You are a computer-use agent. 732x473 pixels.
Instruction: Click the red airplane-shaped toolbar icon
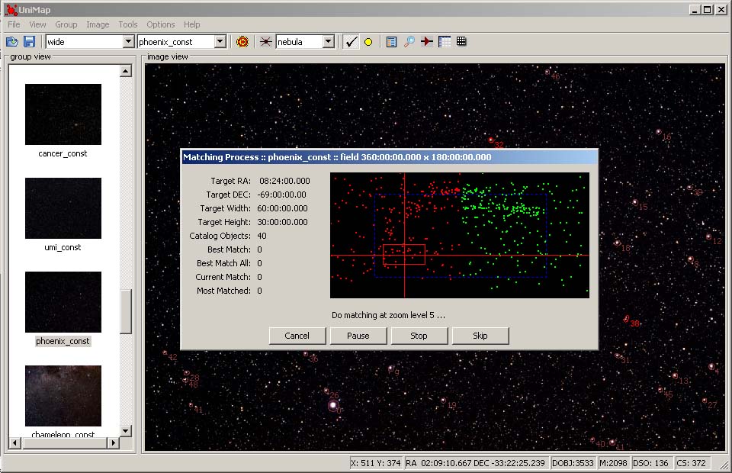[x=426, y=41]
